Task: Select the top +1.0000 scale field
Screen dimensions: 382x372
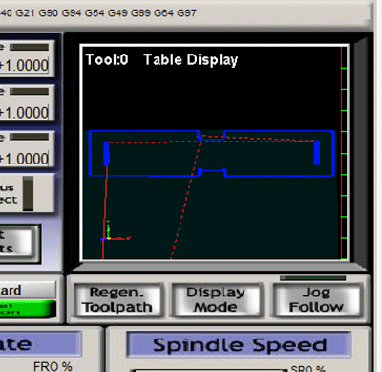Action: (x=24, y=65)
